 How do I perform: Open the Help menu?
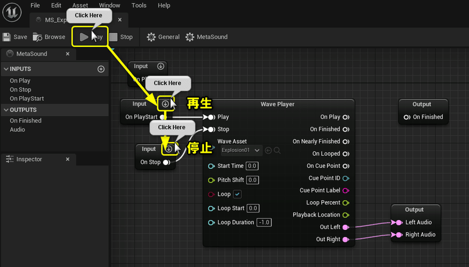tap(164, 5)
